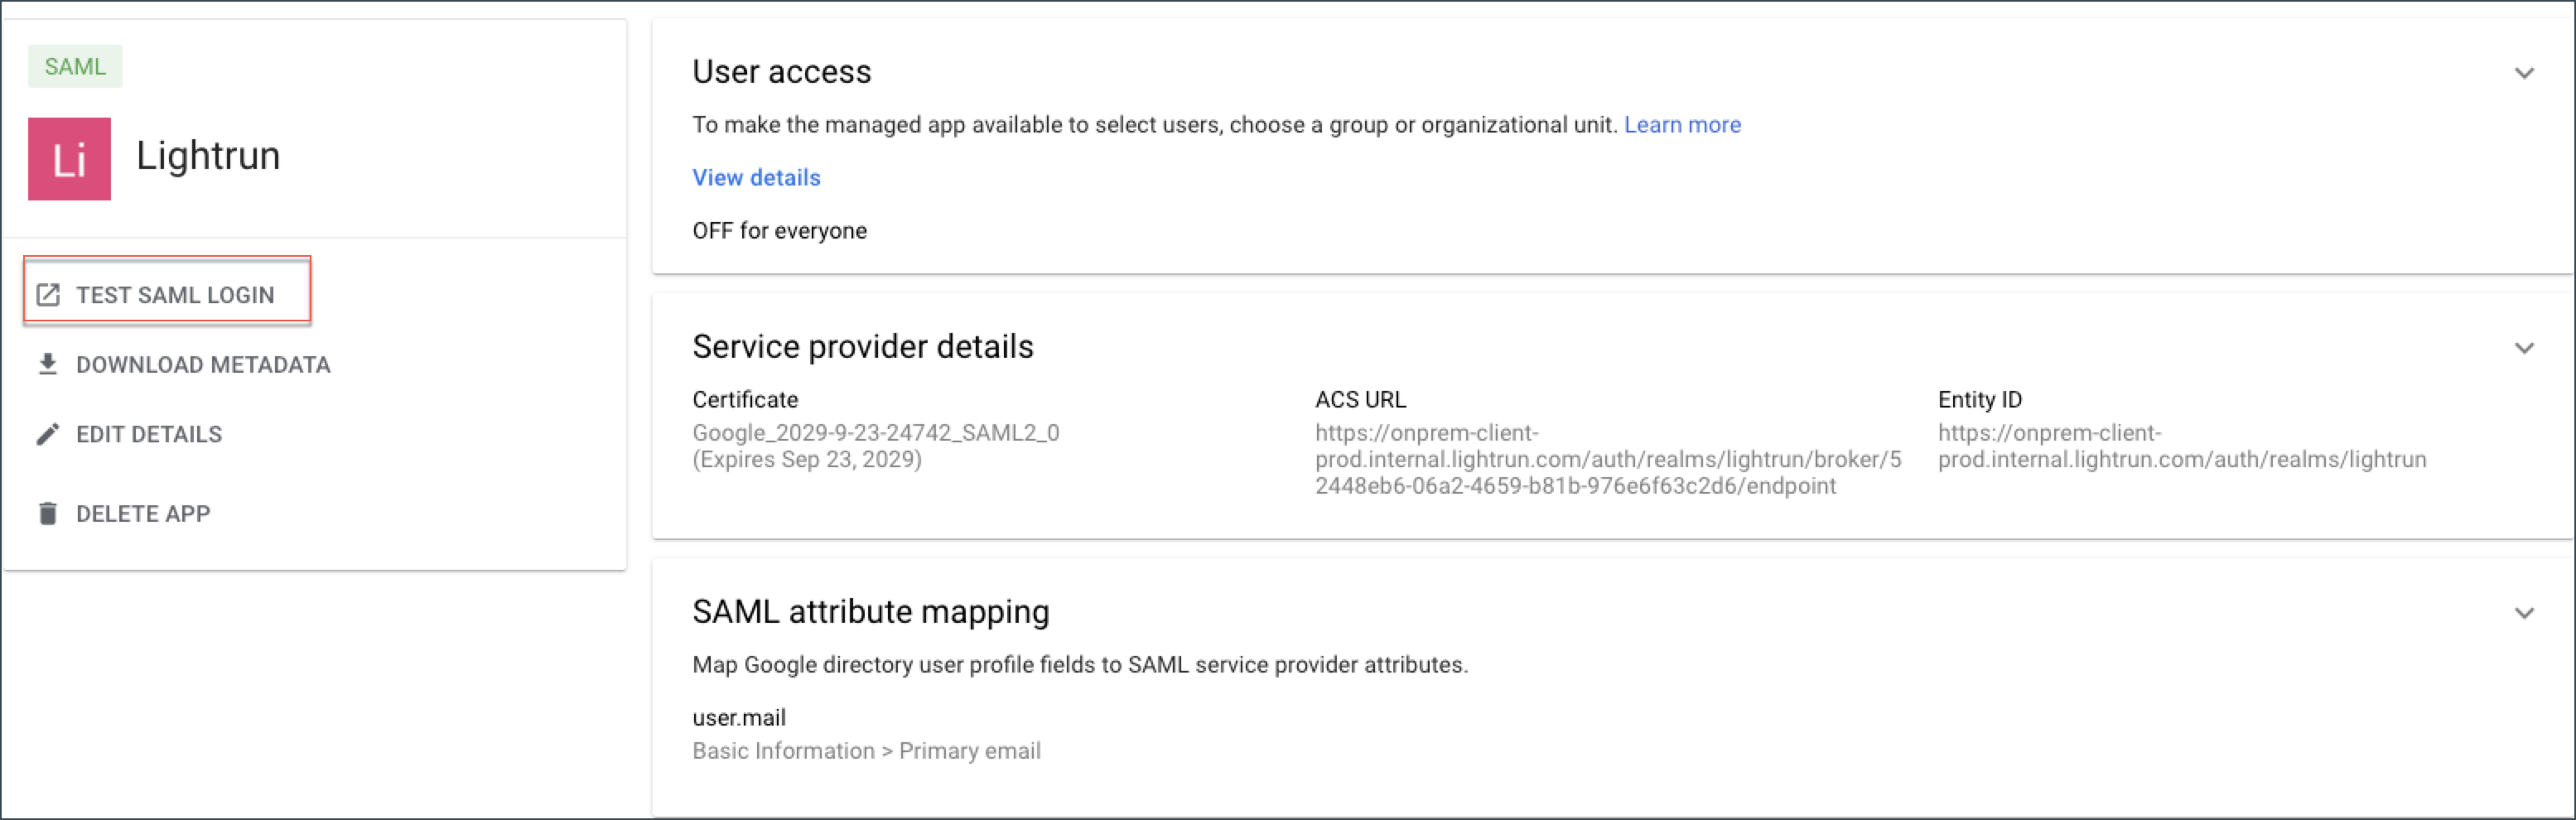Expand the Service provider details chevron
Image resolution: width=2576 pixels, height=820 pixels.
(2523, 348)
